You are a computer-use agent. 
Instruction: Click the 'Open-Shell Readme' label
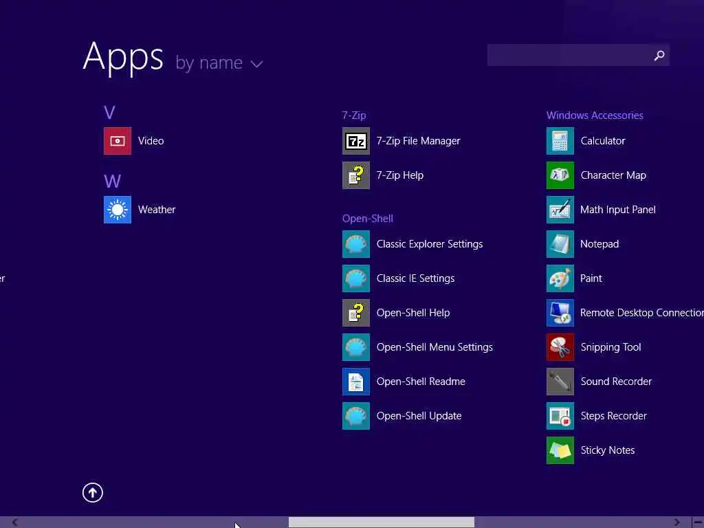pyautogui.click(x=421, y=382)
